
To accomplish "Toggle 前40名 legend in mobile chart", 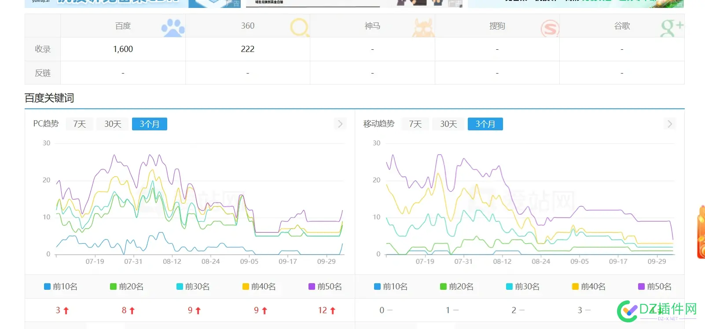I will tap(589, 287).
